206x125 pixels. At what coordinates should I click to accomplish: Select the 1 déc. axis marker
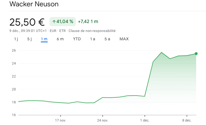coord(145,120)
